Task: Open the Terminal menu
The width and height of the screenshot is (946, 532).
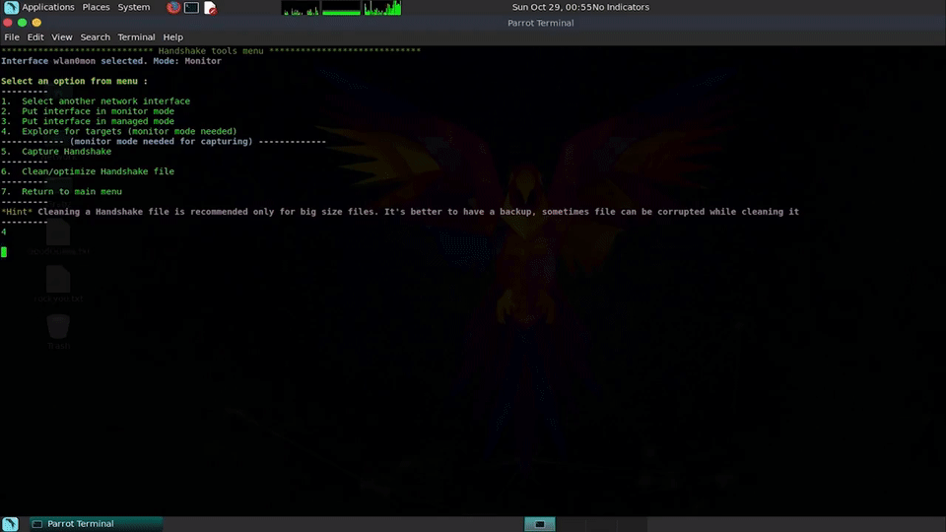Action: pyautogui.click(x=136, y=36)
